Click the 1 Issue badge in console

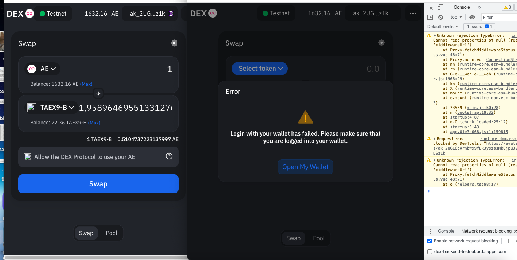point(479,27)
